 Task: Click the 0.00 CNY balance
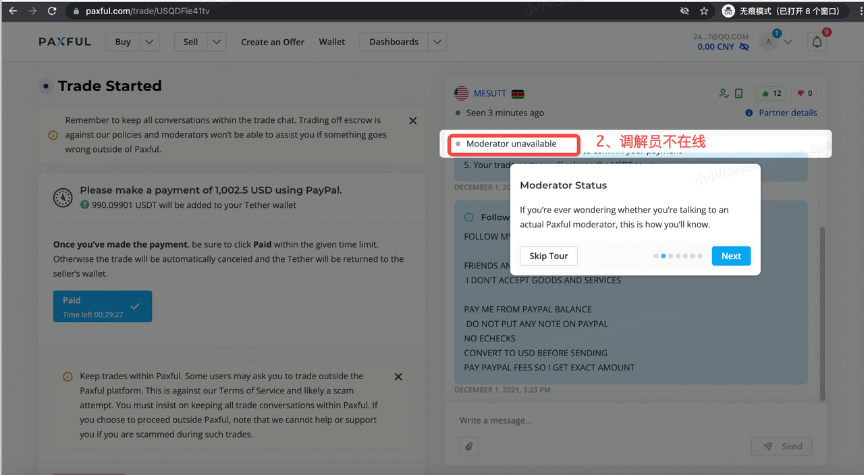(716, 47)
